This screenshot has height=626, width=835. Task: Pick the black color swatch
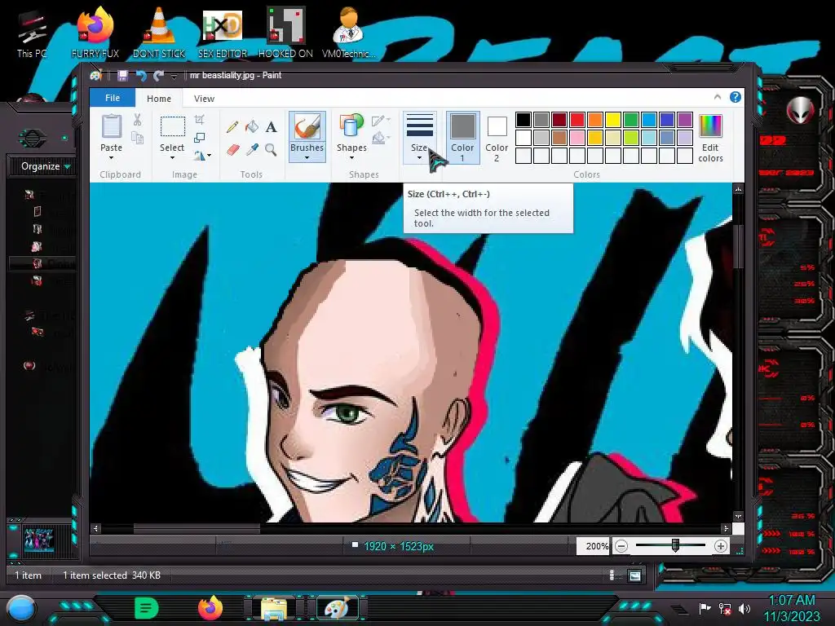click(523, 120)
